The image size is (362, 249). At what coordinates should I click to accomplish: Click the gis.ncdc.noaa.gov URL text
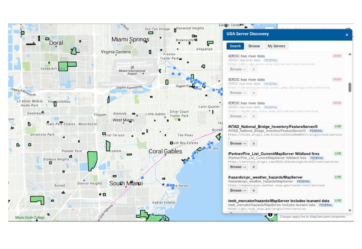tap(267, 209)
